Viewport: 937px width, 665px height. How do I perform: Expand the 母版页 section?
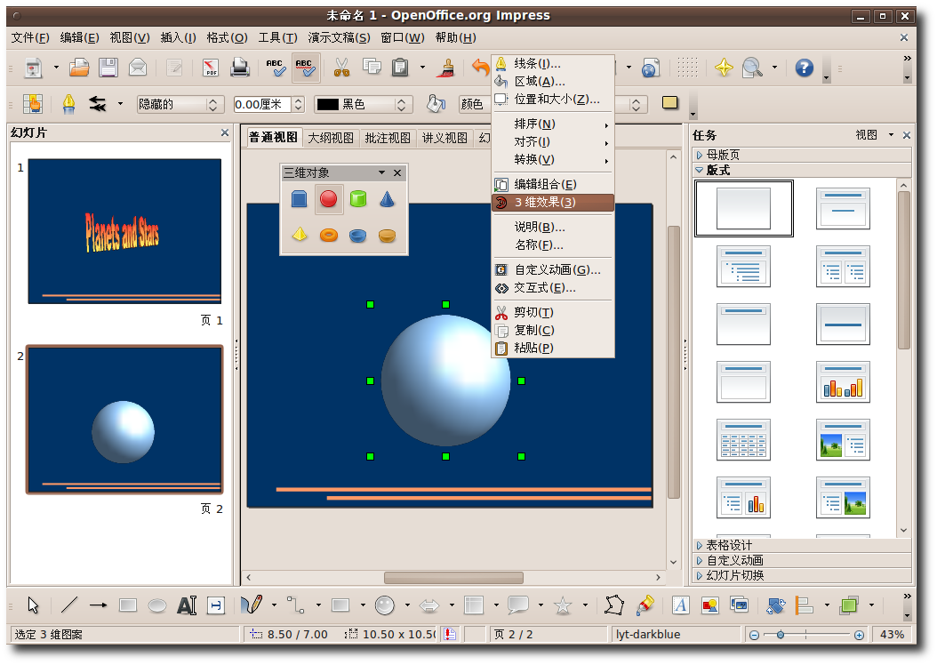click(802, 155)
